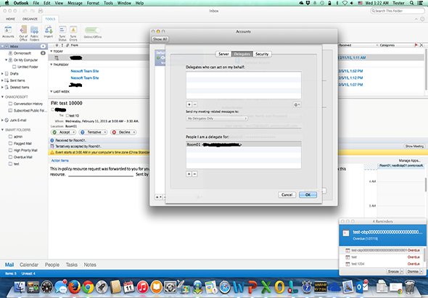The height and width of the screenshot is (298, 428).
Task: Open Overdue Mail smart folder
Action: 23,157
